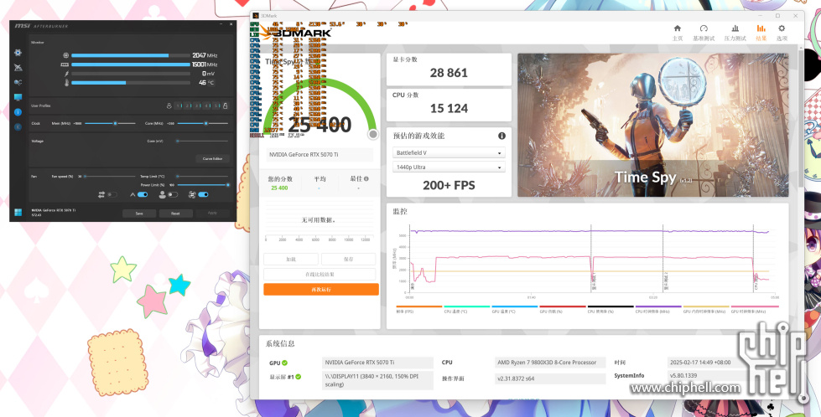Viewport: 821px width, 417px height.
Task: Adjust the Fan speed (%) slider
Action: (109, 176)
